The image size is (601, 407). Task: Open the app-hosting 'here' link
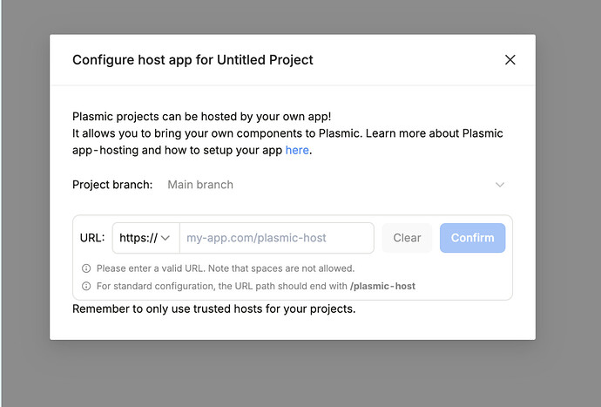point(296,150)
